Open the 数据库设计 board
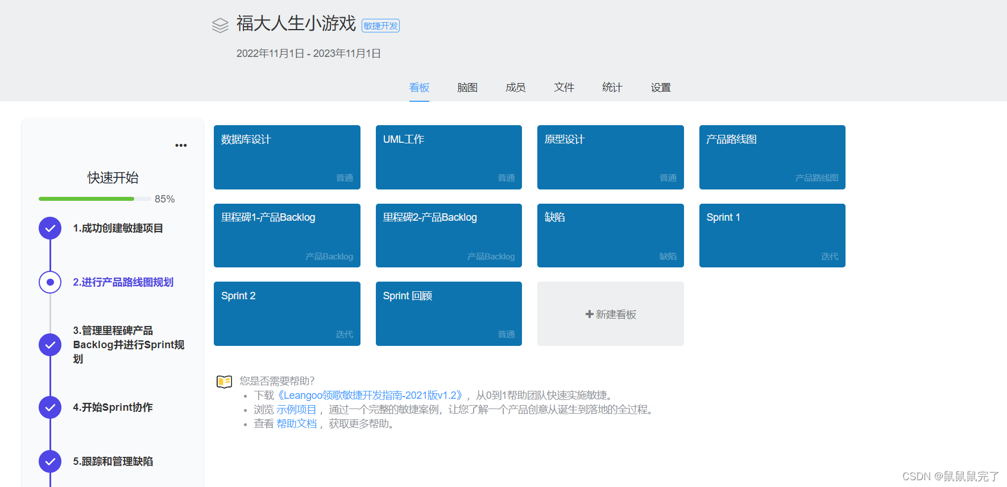The height and width of the screenshot is (487, 1007). point(287,157)
